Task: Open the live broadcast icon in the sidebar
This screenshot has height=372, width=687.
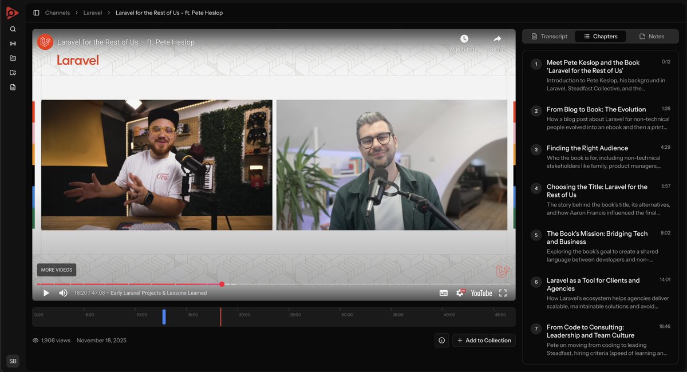Action: (x=13, y=43)
